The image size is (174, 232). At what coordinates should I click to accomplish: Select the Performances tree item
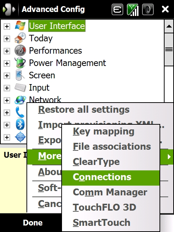[x=55, y=51]
